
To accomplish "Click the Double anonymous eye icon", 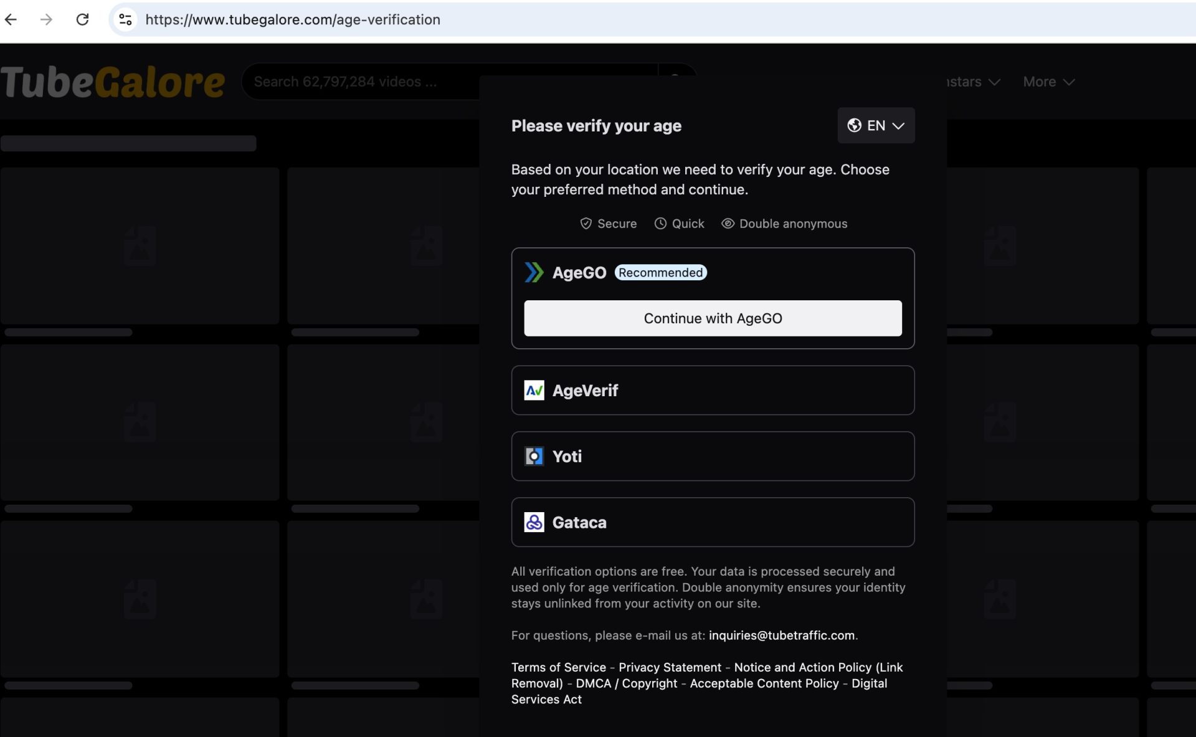I will [x=728, y=223].
